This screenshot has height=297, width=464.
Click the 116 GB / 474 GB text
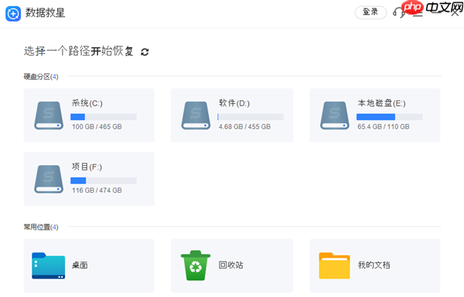point(97,191)
